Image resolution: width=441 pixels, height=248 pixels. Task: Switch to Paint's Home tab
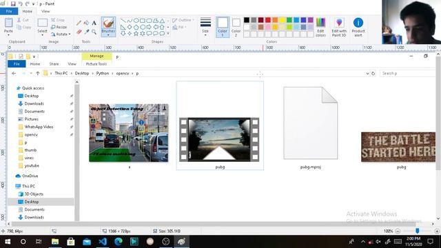point(28,11)
